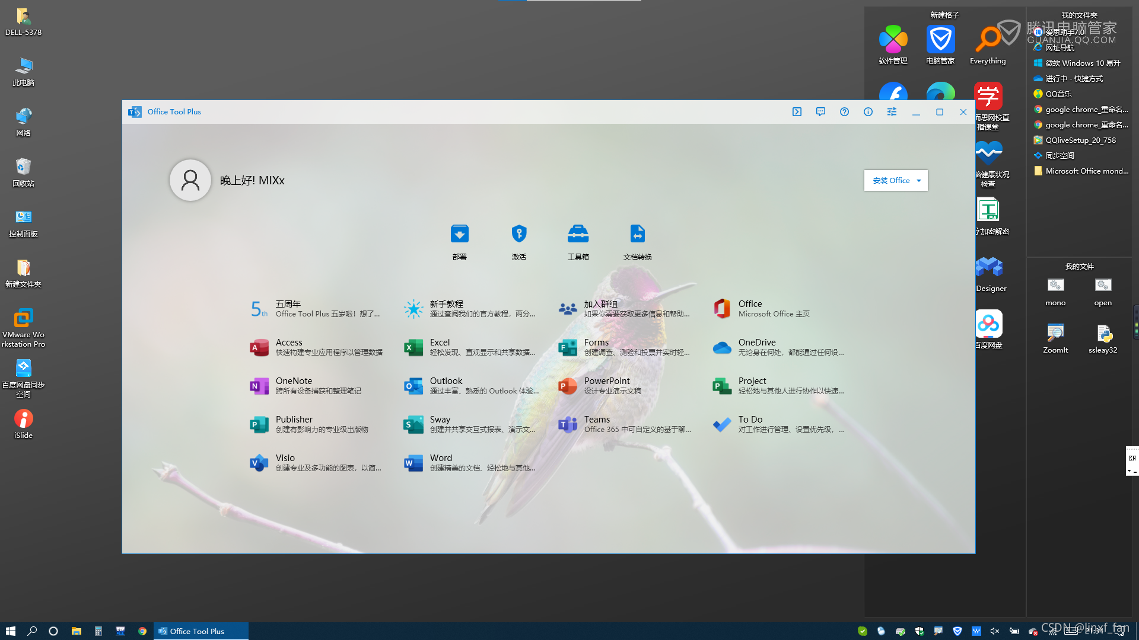Image resolution: width=1139 pixels, height=640 pixels.
Task: Click the OneDrive cloud icon
Action: pos(722,347)
